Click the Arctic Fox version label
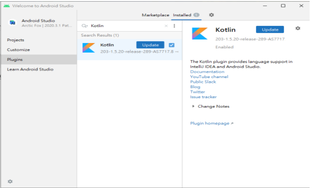The image size is (312, 188). point(47,25)
